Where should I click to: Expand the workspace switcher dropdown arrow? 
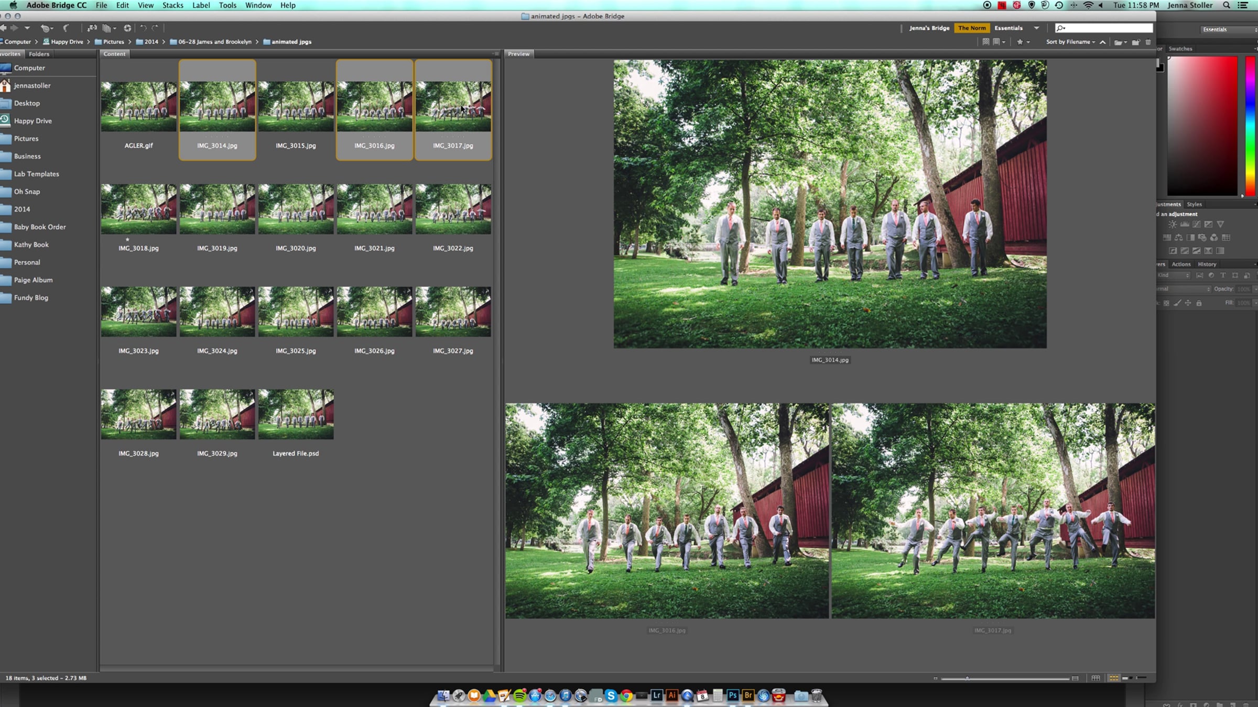click(x=1036, y=28)
